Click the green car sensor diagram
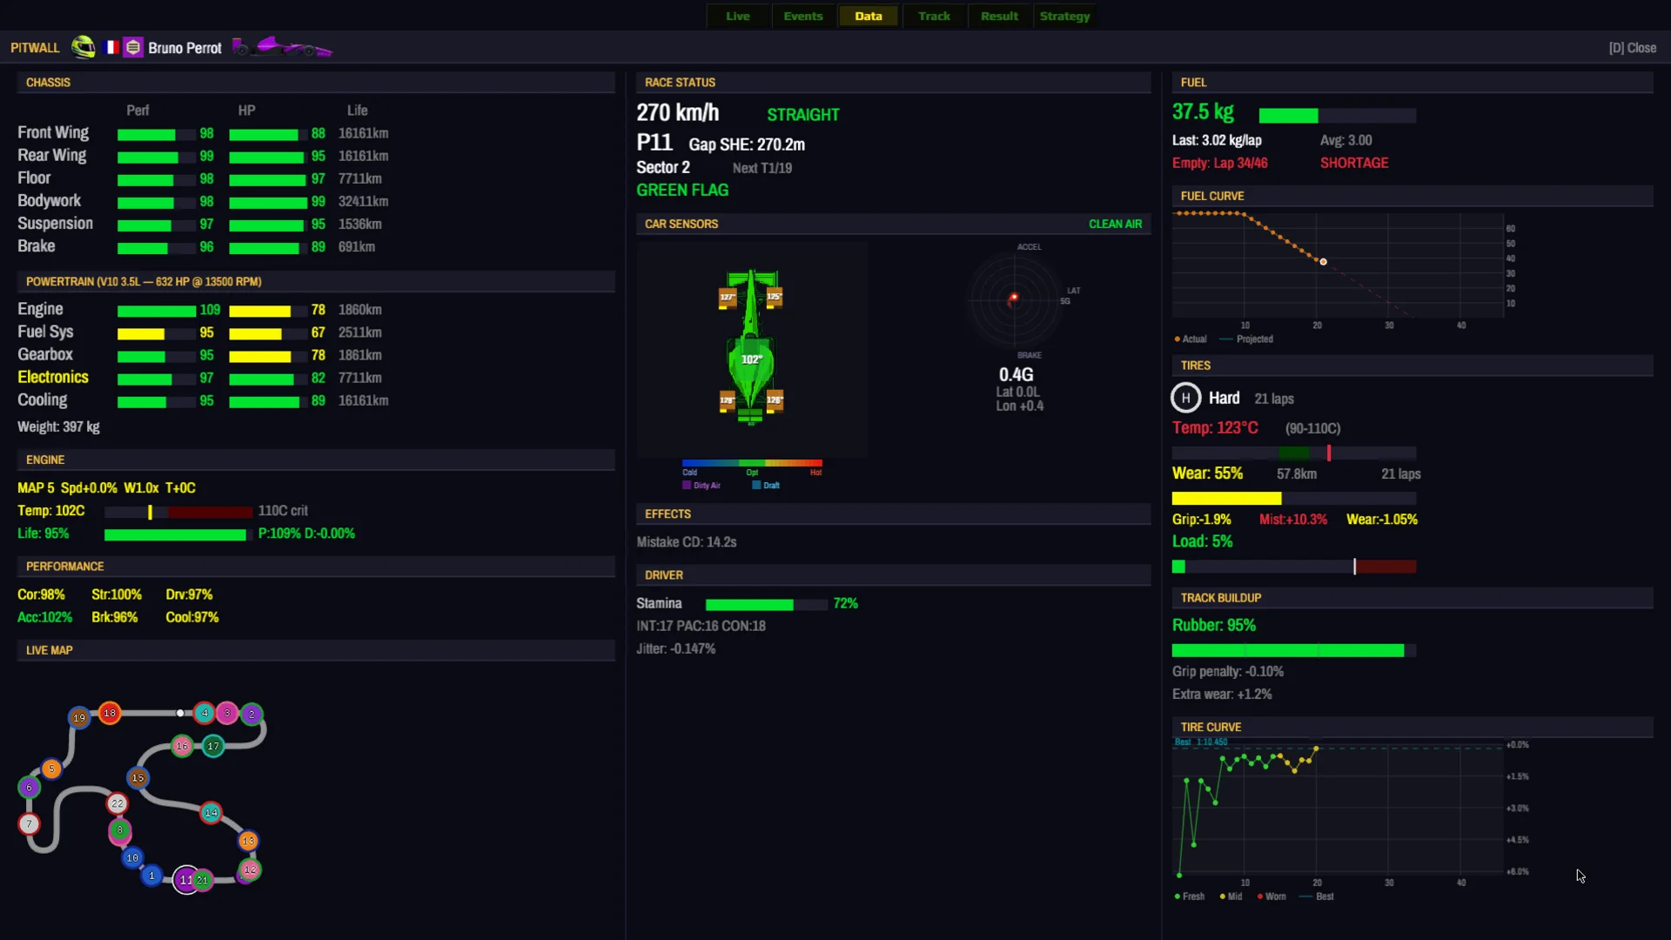 click(x=751, y=348)
